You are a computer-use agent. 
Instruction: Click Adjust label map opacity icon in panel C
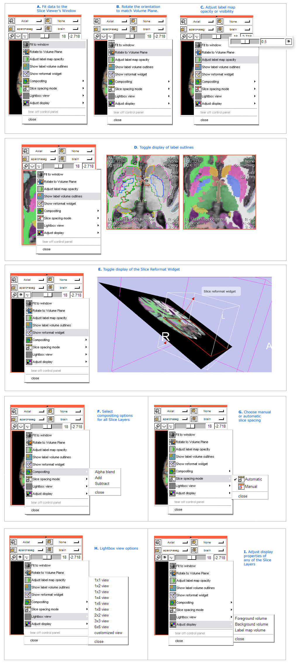198,60
